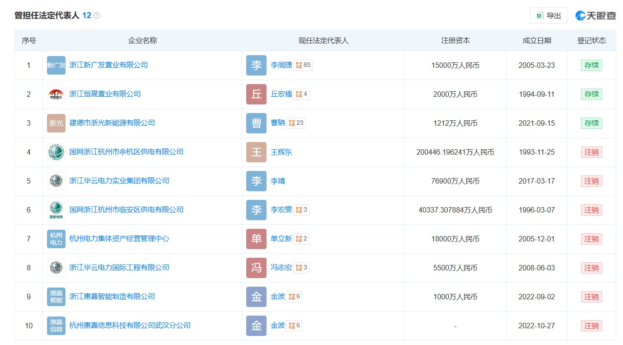Open 国网浙江杭州市余杭区供电有限公司 link
Screen dimensions: 623x345
coord(126,152)
